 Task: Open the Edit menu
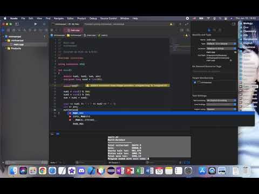click(31, 18)
